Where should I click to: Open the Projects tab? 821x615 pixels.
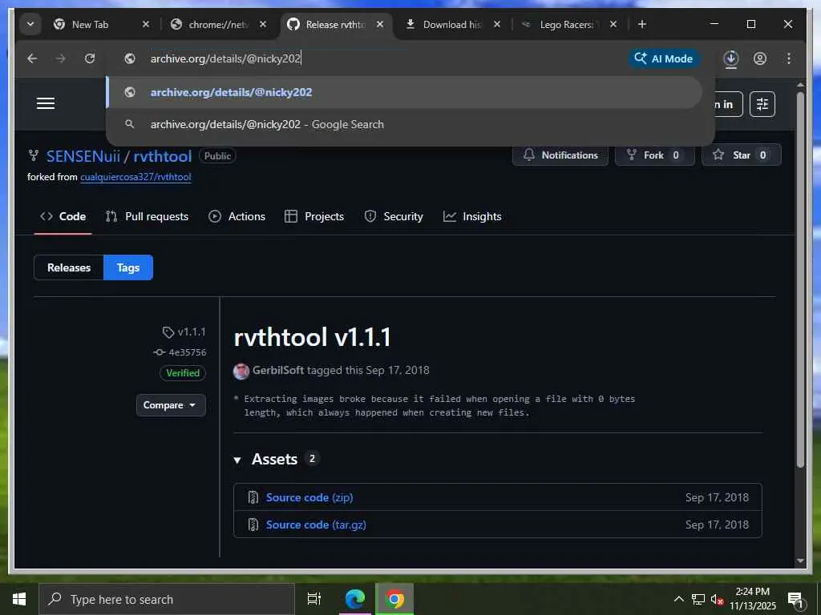[x=314, y=216]
